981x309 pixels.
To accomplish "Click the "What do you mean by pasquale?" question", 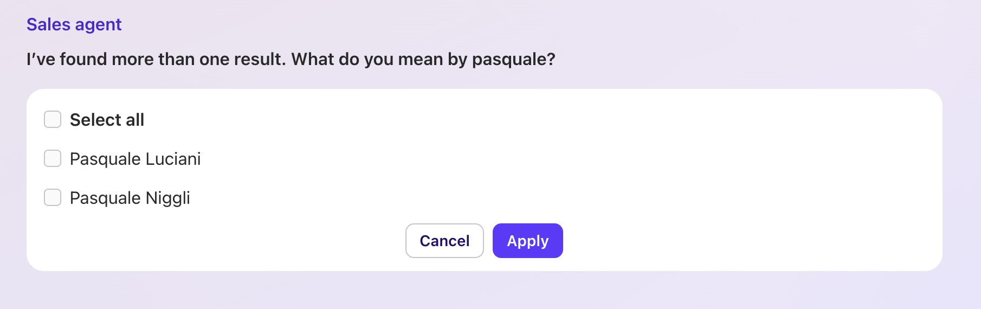I will point(423,59).
